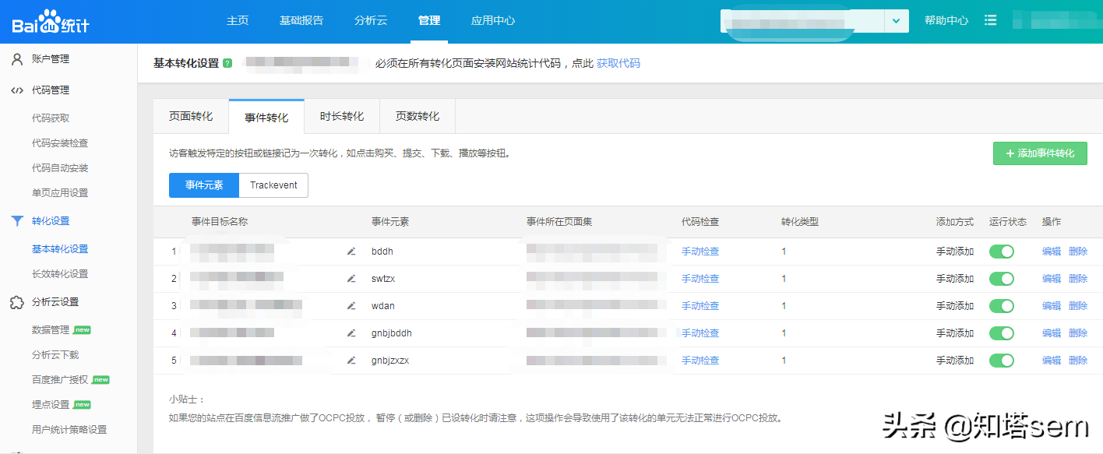1103x454 pixels.
Task: Click 删除 for gnbjzxzx row
Action: (1078, 361)
